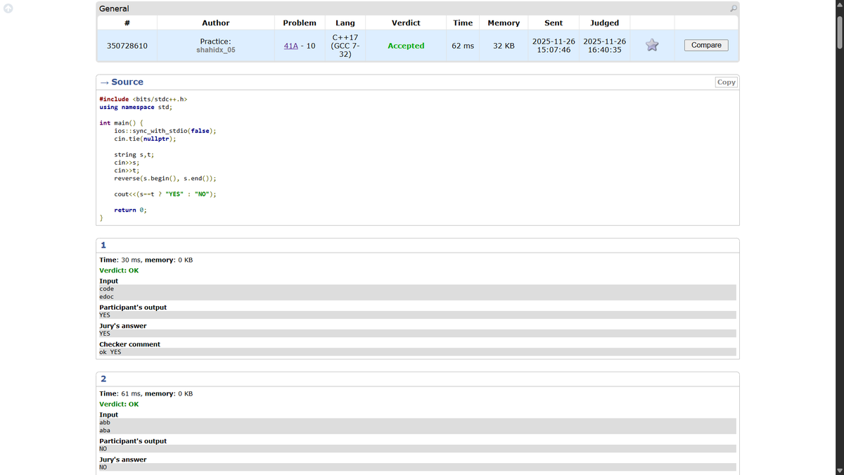Click the return 0; line

click(130, 210)
